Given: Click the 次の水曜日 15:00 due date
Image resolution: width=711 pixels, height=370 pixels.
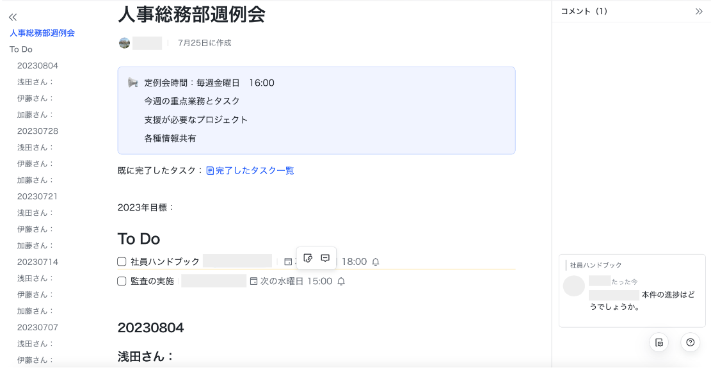Looking at the screenshot, I should point(296,281).
